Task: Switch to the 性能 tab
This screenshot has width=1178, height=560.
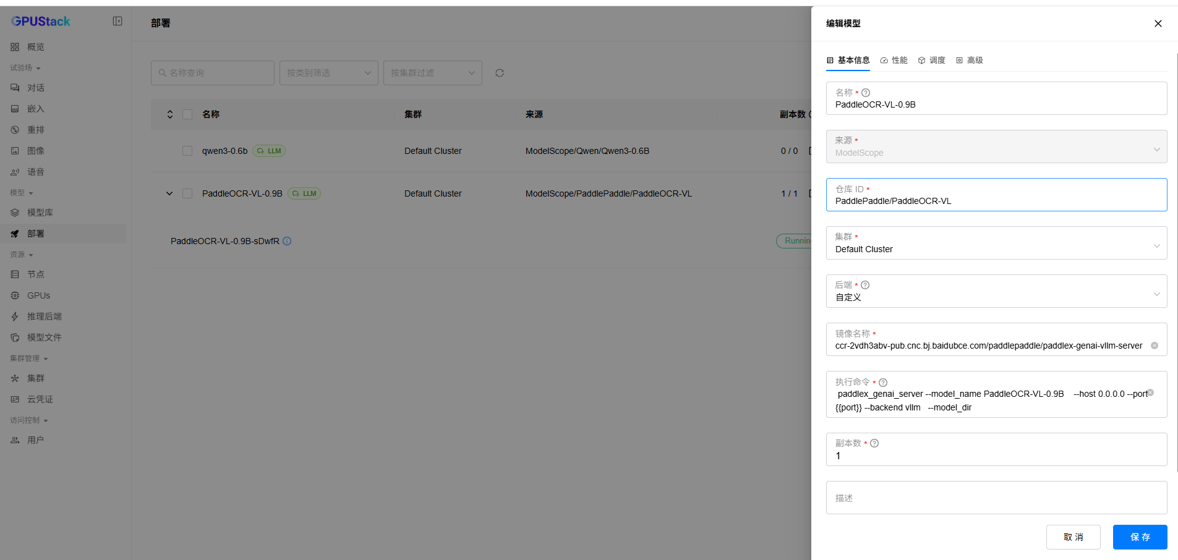Action: 894,60
